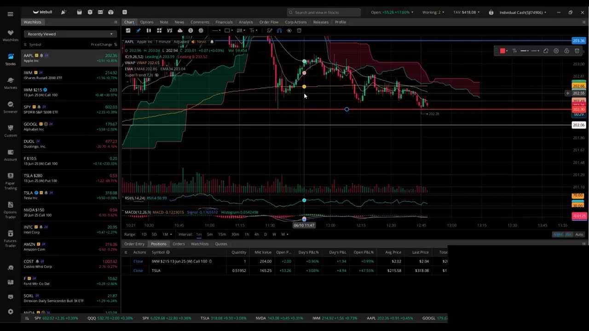The height and width of the screenshot is (331, 589).
Task: Toggle lock on the selected drawing
Action: point(566,51)
